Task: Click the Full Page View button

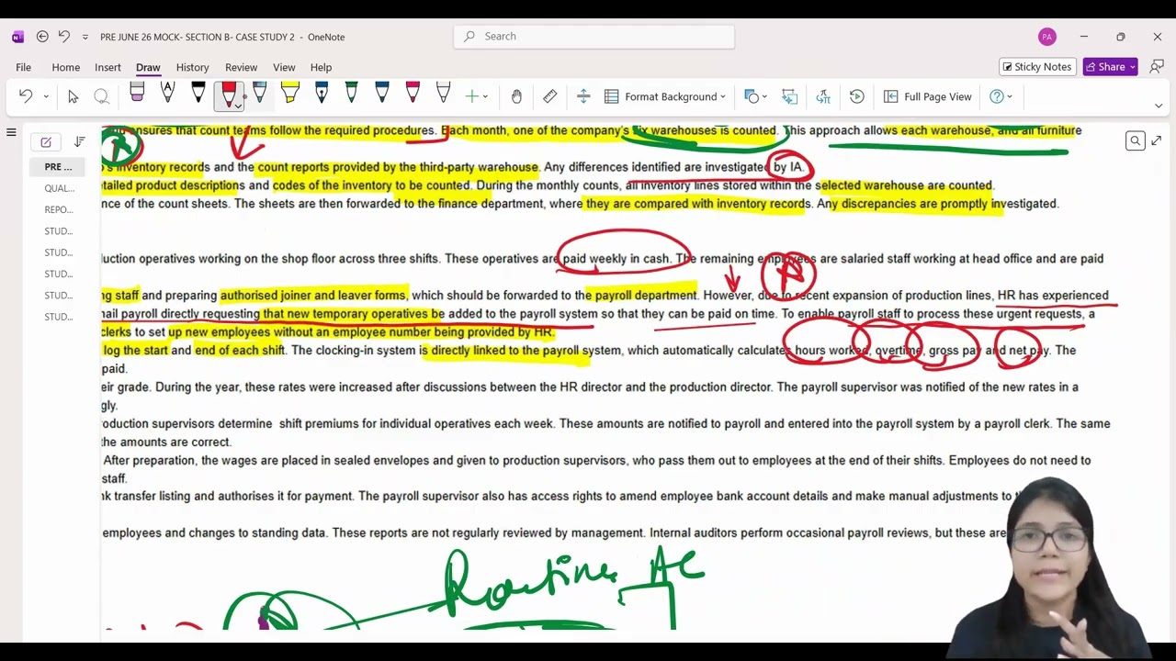Action: [928, 96]
